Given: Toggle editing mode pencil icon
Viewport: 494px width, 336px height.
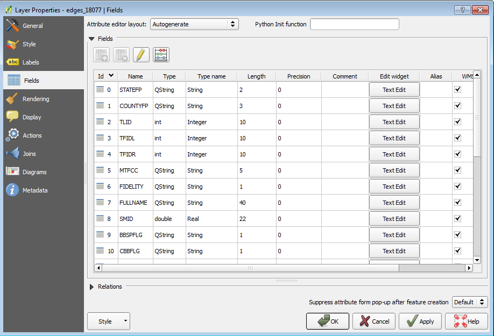Looking at the screenshot, I should pos(141,55).
